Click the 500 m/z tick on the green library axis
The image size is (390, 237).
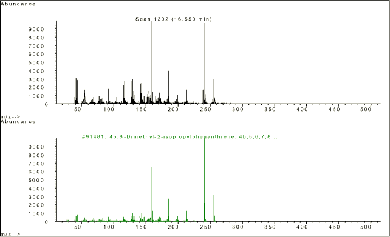(366, 227)
